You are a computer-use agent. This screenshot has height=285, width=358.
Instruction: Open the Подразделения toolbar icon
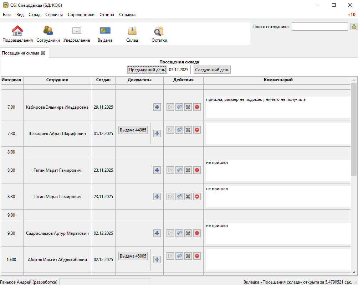(17, 31)
